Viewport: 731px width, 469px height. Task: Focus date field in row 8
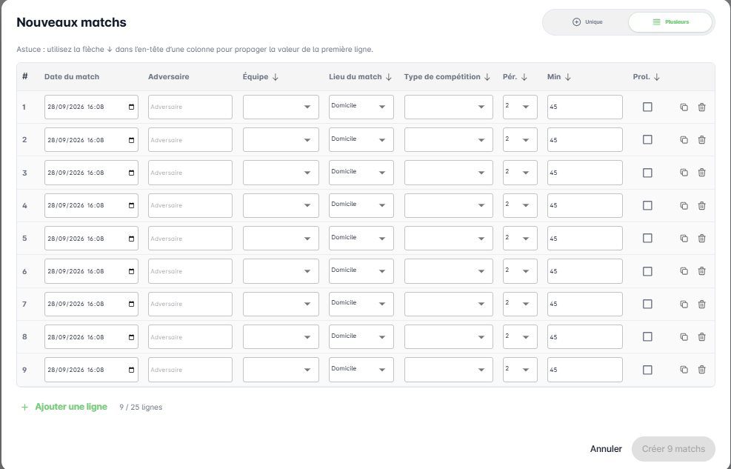pos(91,336)
